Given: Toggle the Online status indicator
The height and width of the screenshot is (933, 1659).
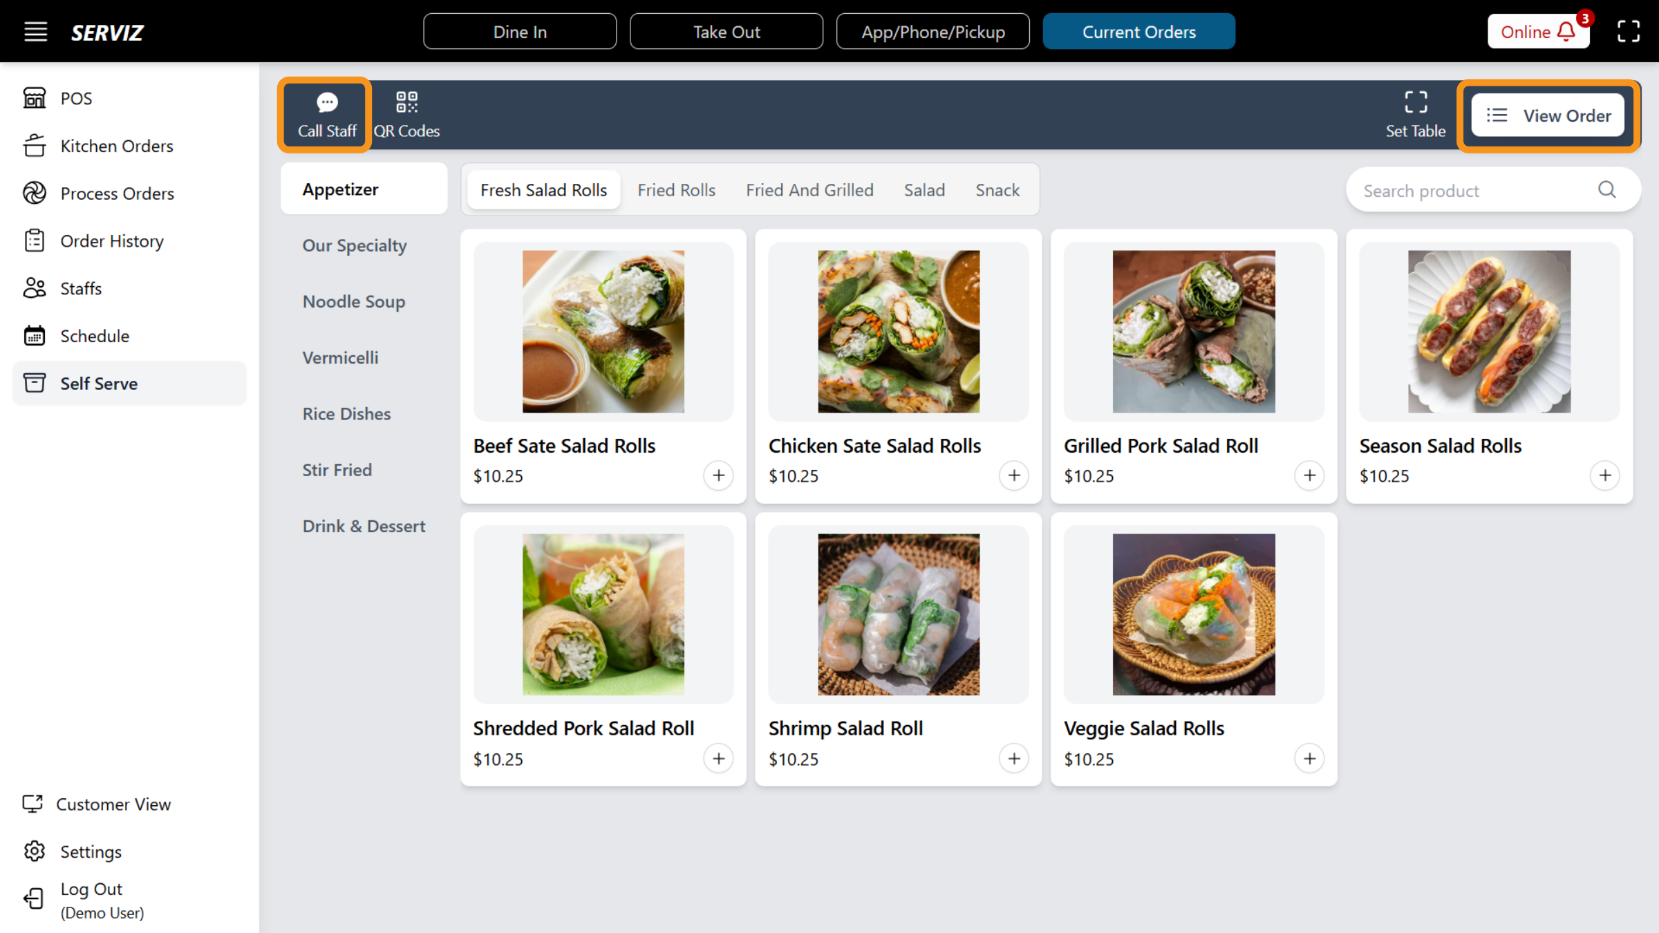Looking at the screenshot, I should click(x=1525, y=32).
